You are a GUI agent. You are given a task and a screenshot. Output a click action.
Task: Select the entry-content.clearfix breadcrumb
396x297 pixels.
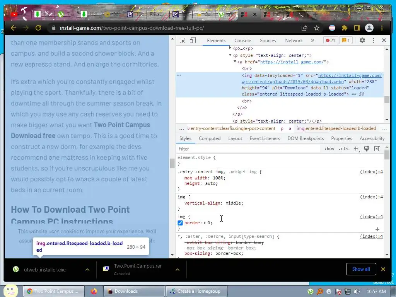point(231,128)
